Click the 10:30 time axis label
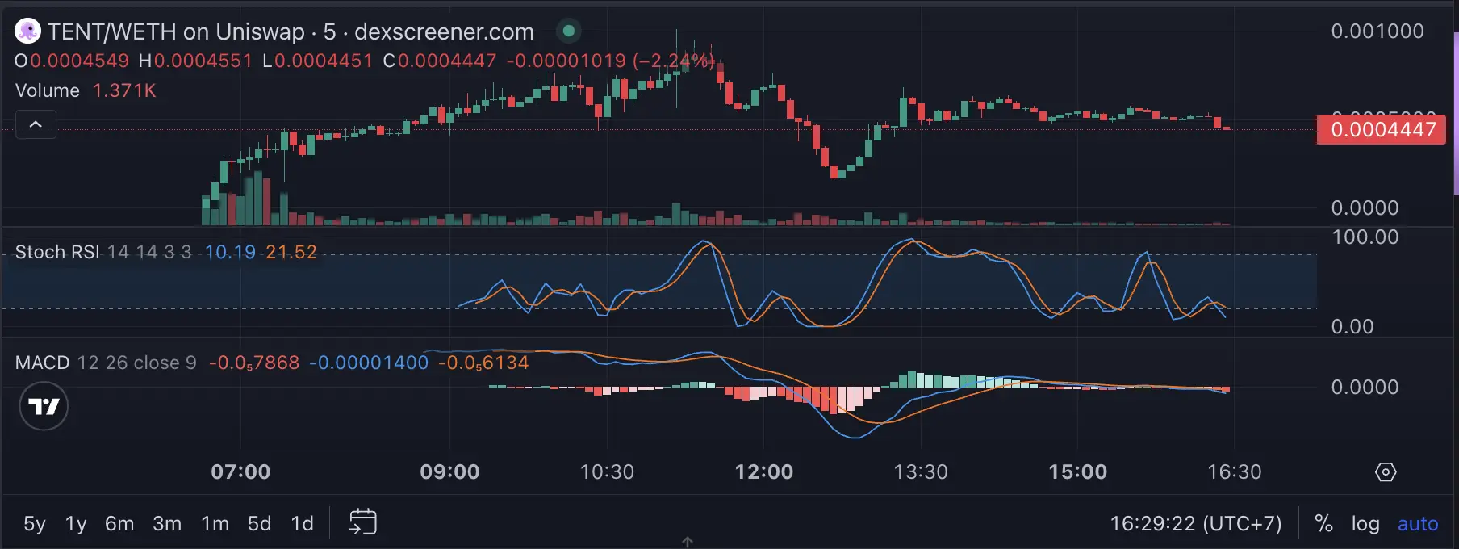1459x549 pixels. tap(607, 472)
